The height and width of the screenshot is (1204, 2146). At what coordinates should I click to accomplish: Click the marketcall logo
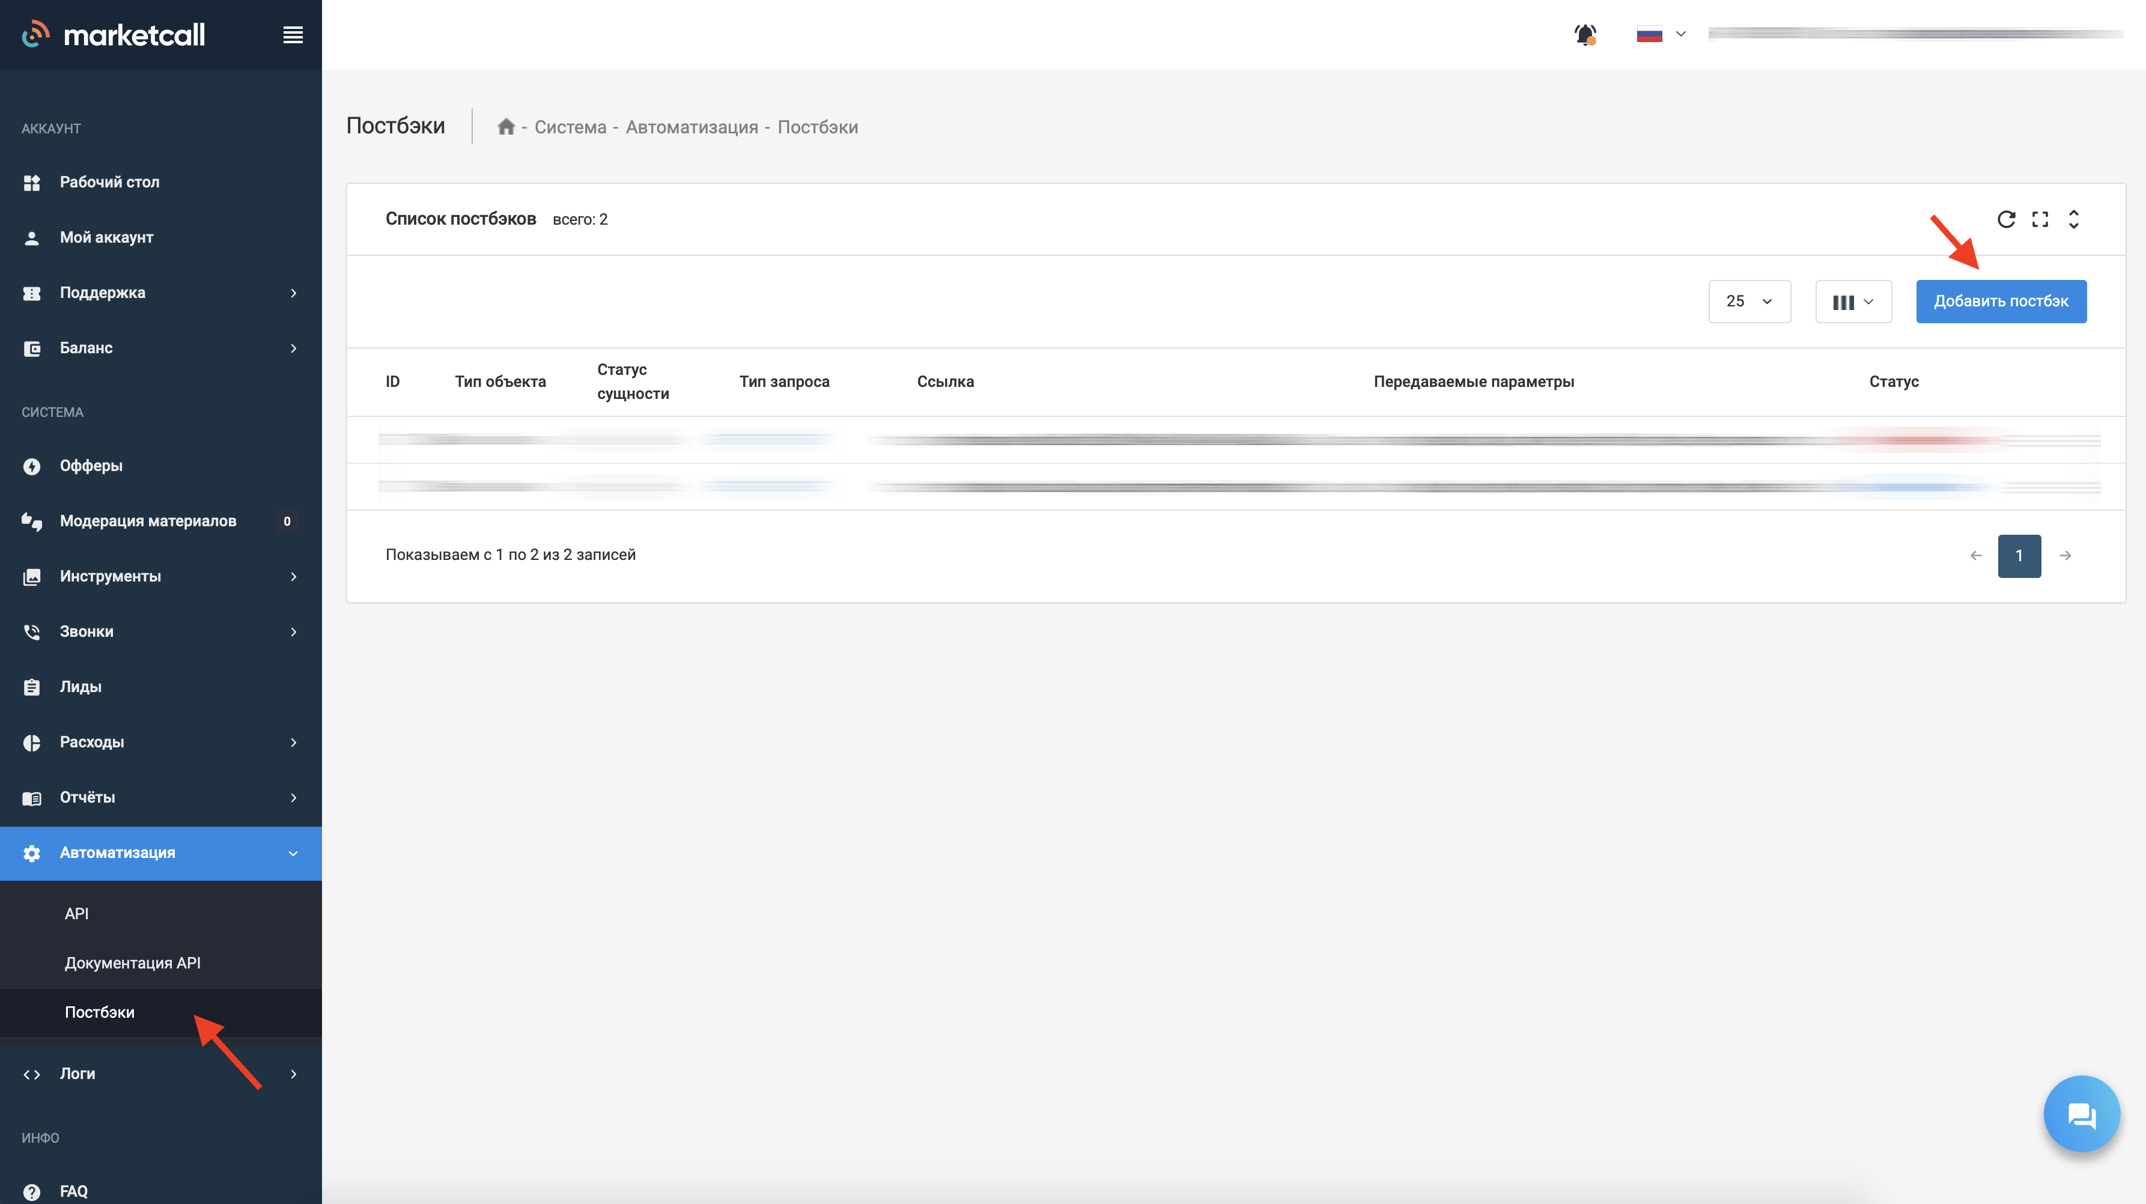tap(114, 34)
